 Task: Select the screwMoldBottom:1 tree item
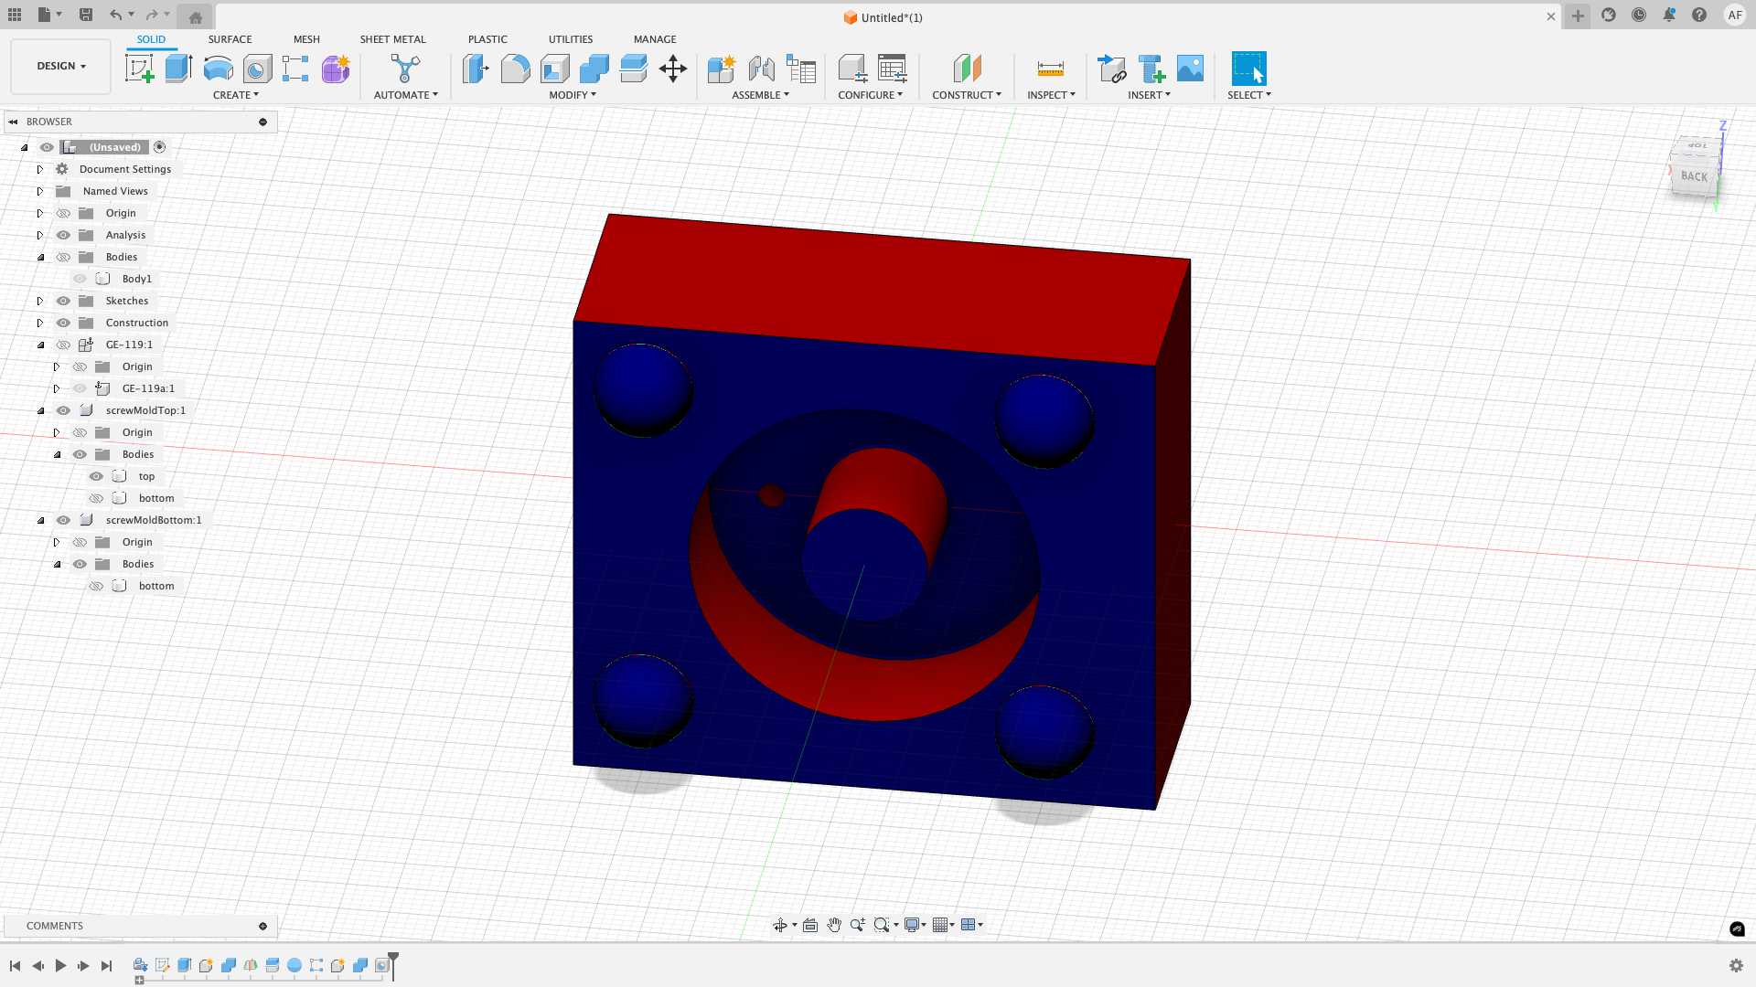[x=154, y=520]
